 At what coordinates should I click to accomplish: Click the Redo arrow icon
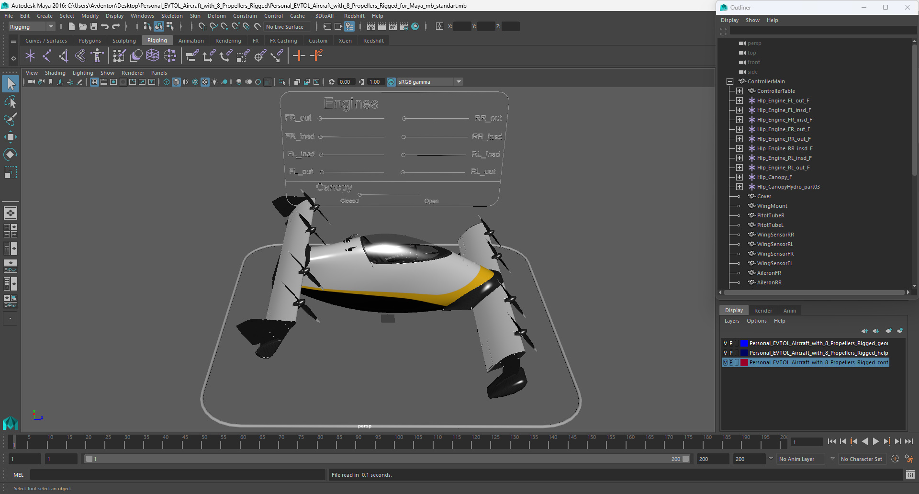click(x=116, y=26)
